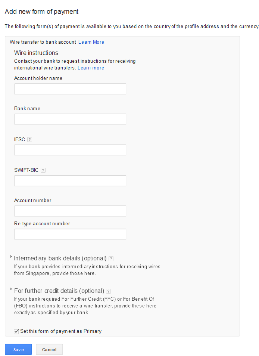The height and width of the screenshot is (356, 259).
Task: Click the For further credit details heading
Action: pos(59,291)
